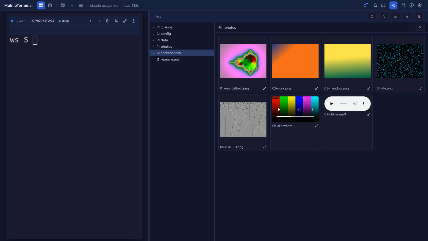Viewport: 428px width, 241px height.
Task: Open notifications bell
Action: (375, 5)
